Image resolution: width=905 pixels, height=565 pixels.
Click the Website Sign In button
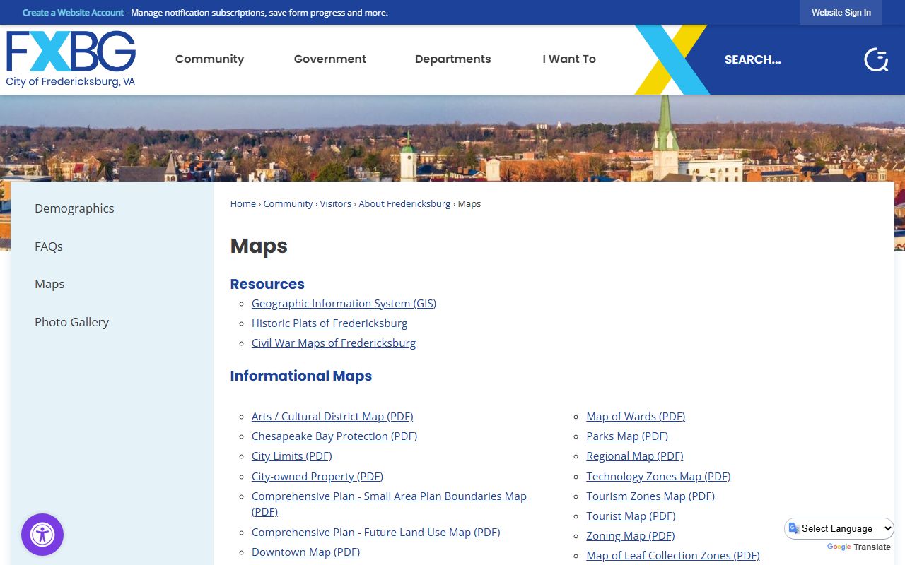tap(841, 13)
